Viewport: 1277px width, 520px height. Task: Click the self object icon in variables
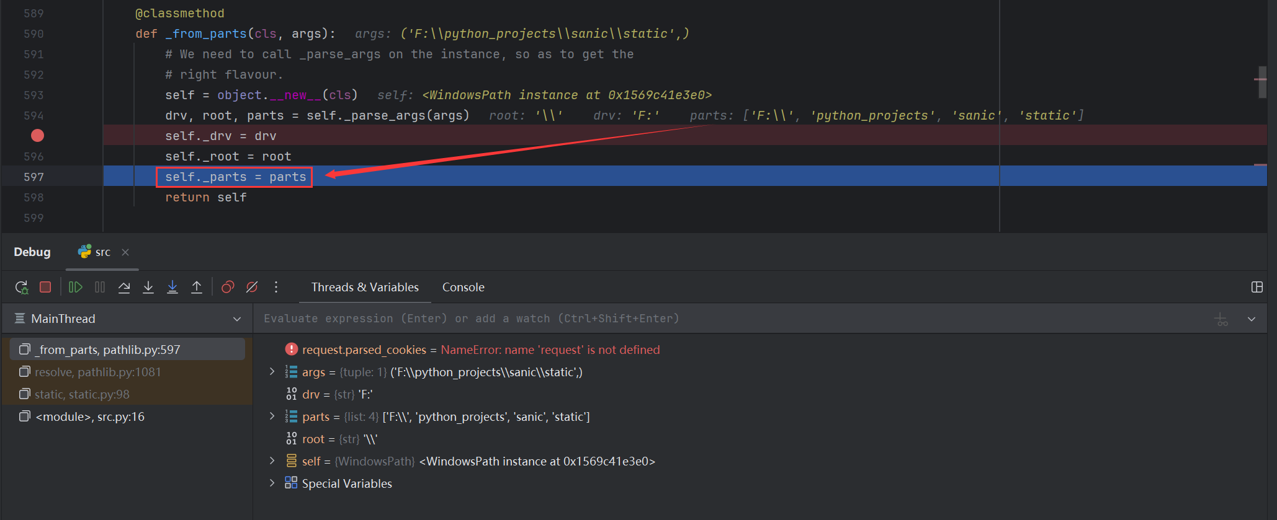pyautogui.click(x=291, y=461)
